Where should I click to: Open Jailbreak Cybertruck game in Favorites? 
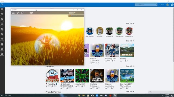(x=67, y=76)
